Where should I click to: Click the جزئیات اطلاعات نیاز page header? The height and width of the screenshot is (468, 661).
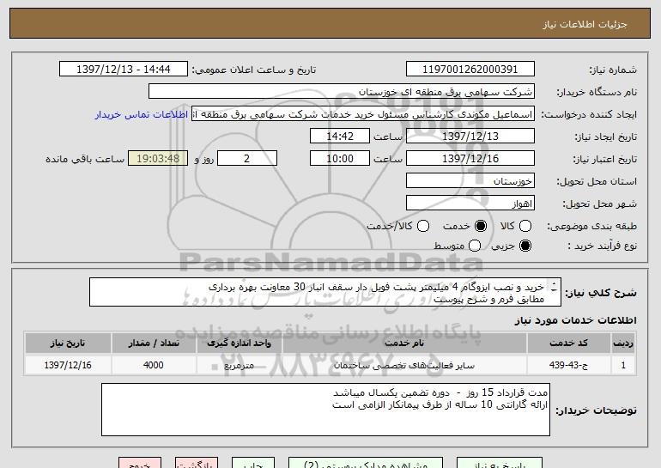click(x=585, y=24)
